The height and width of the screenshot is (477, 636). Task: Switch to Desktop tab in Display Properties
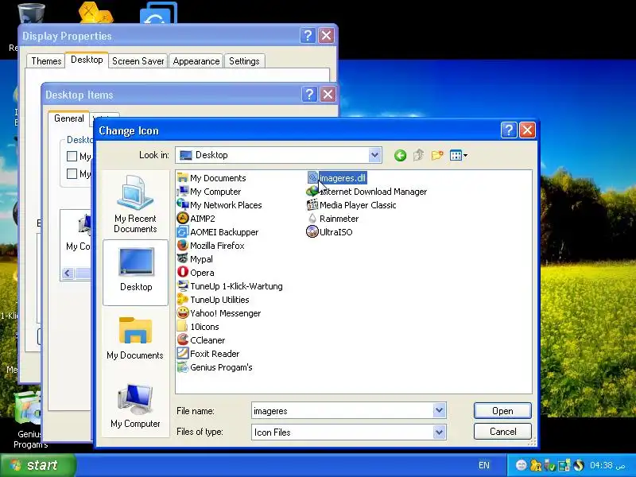tap(87, 60)
